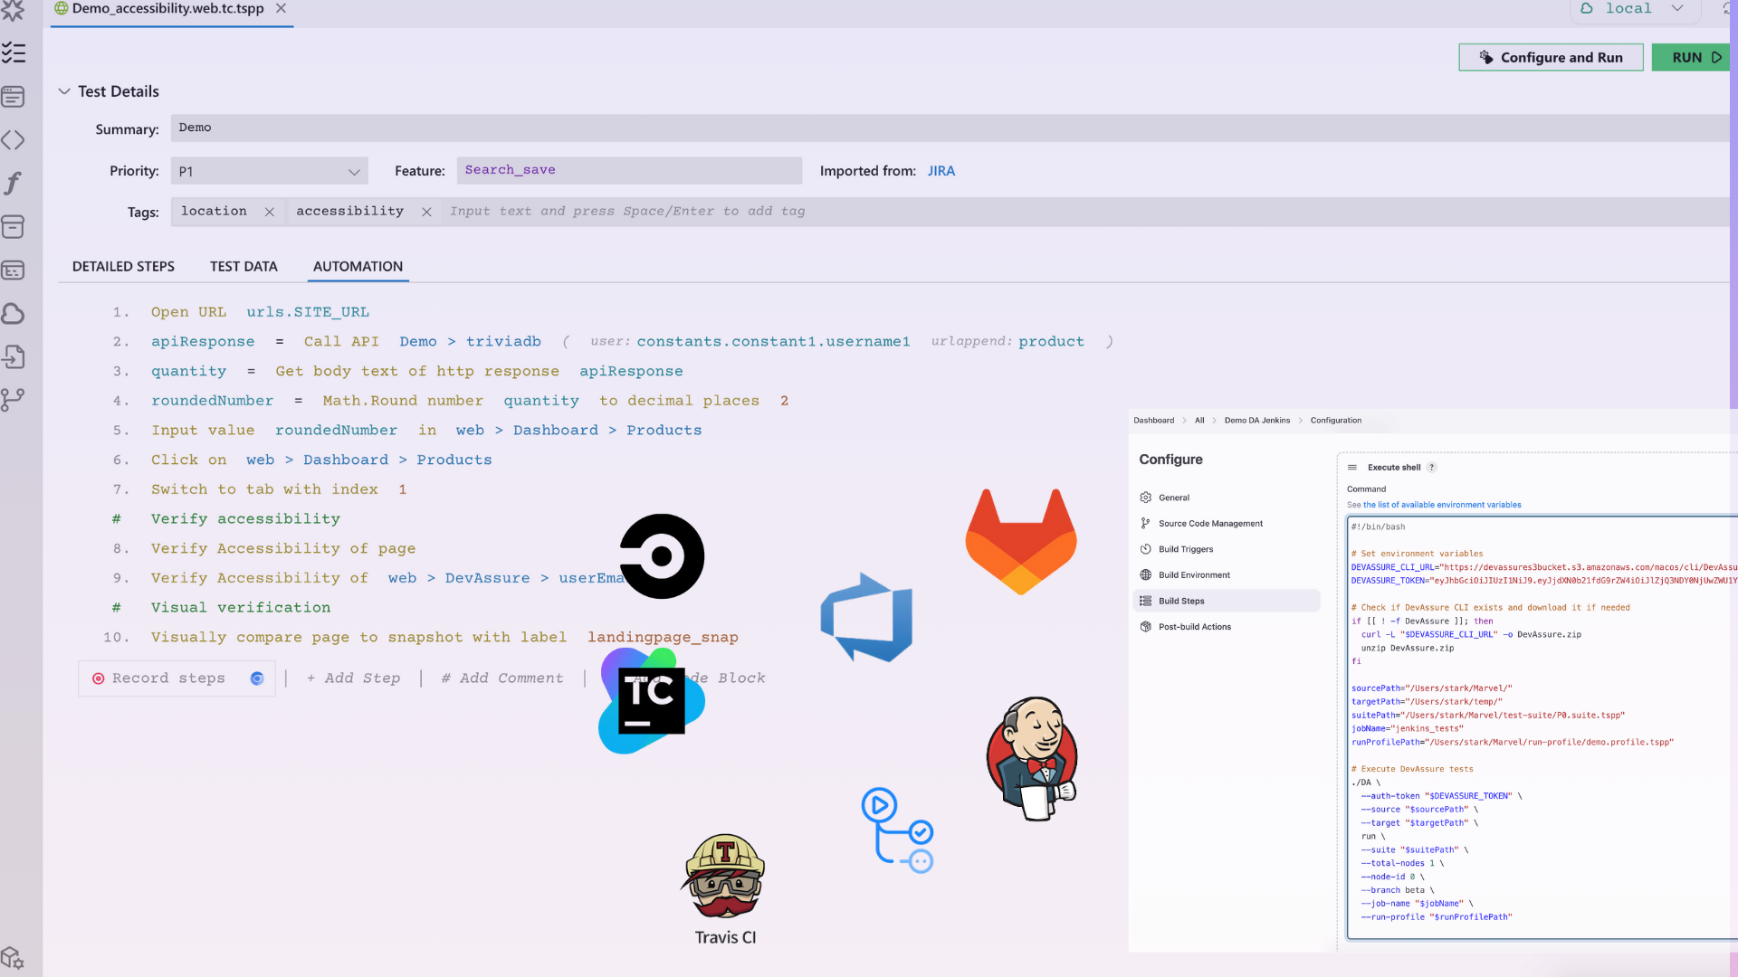Select the Verify accessibility comment line
Screen dimensions: 1738x977
tap(245, 519)
